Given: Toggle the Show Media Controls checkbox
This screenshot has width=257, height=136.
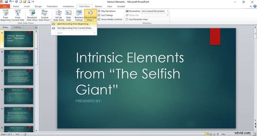Looking at the screenshot, I should (x=99, y=19).
